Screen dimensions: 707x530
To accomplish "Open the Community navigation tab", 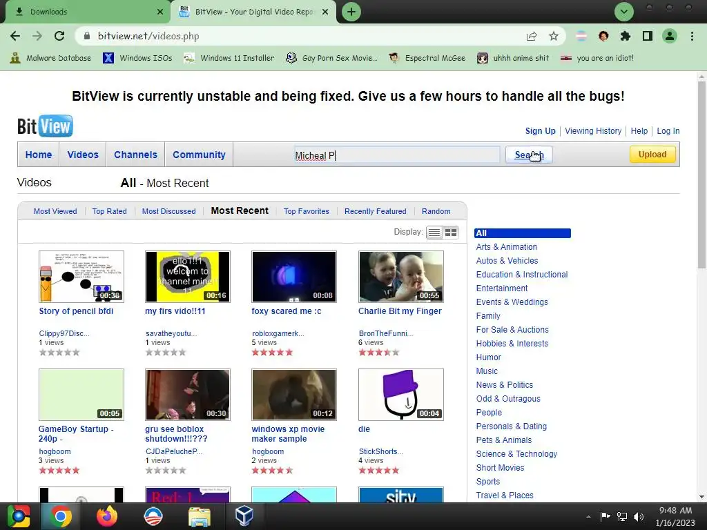I will (199, 155).
